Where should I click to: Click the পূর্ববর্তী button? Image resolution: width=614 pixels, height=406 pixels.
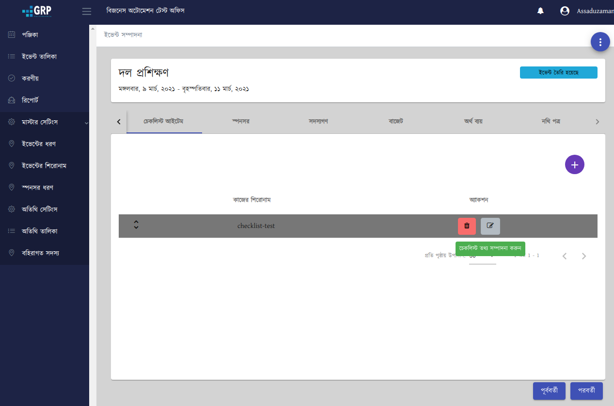tap(549, 391)
